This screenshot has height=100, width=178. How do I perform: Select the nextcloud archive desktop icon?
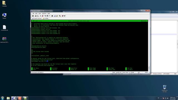[4, 40]
